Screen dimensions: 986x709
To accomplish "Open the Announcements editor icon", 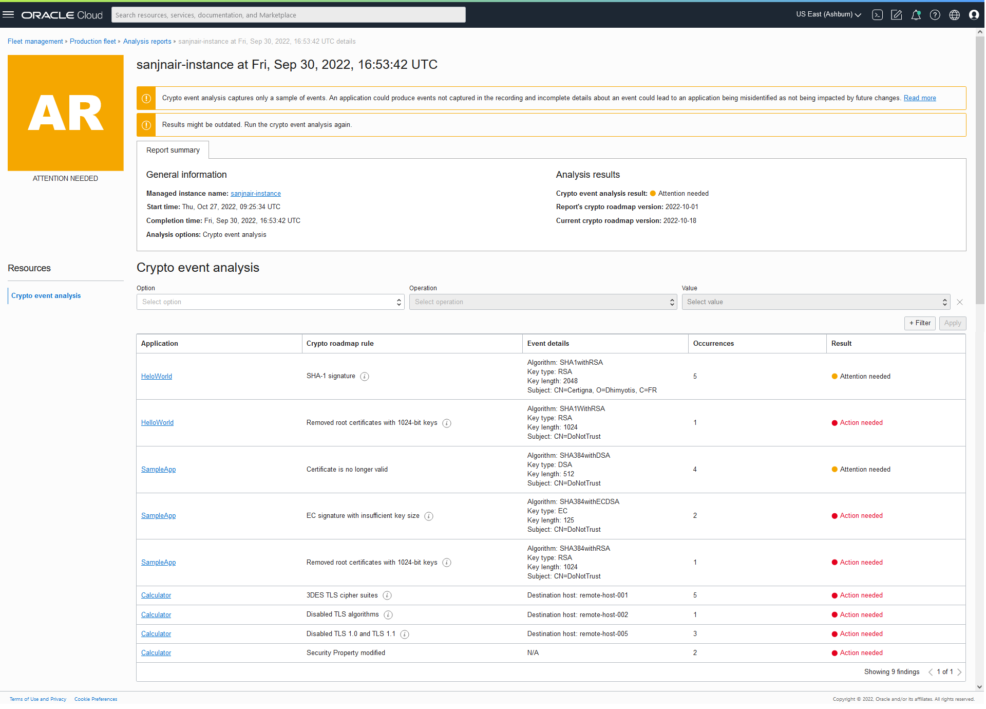I will click(x=897, y=14).
